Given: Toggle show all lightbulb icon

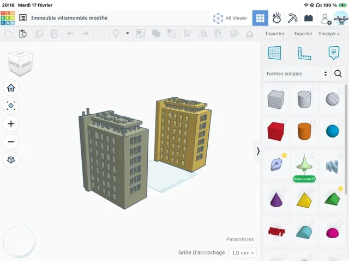Looking at the screenshot, I should 116,34.
